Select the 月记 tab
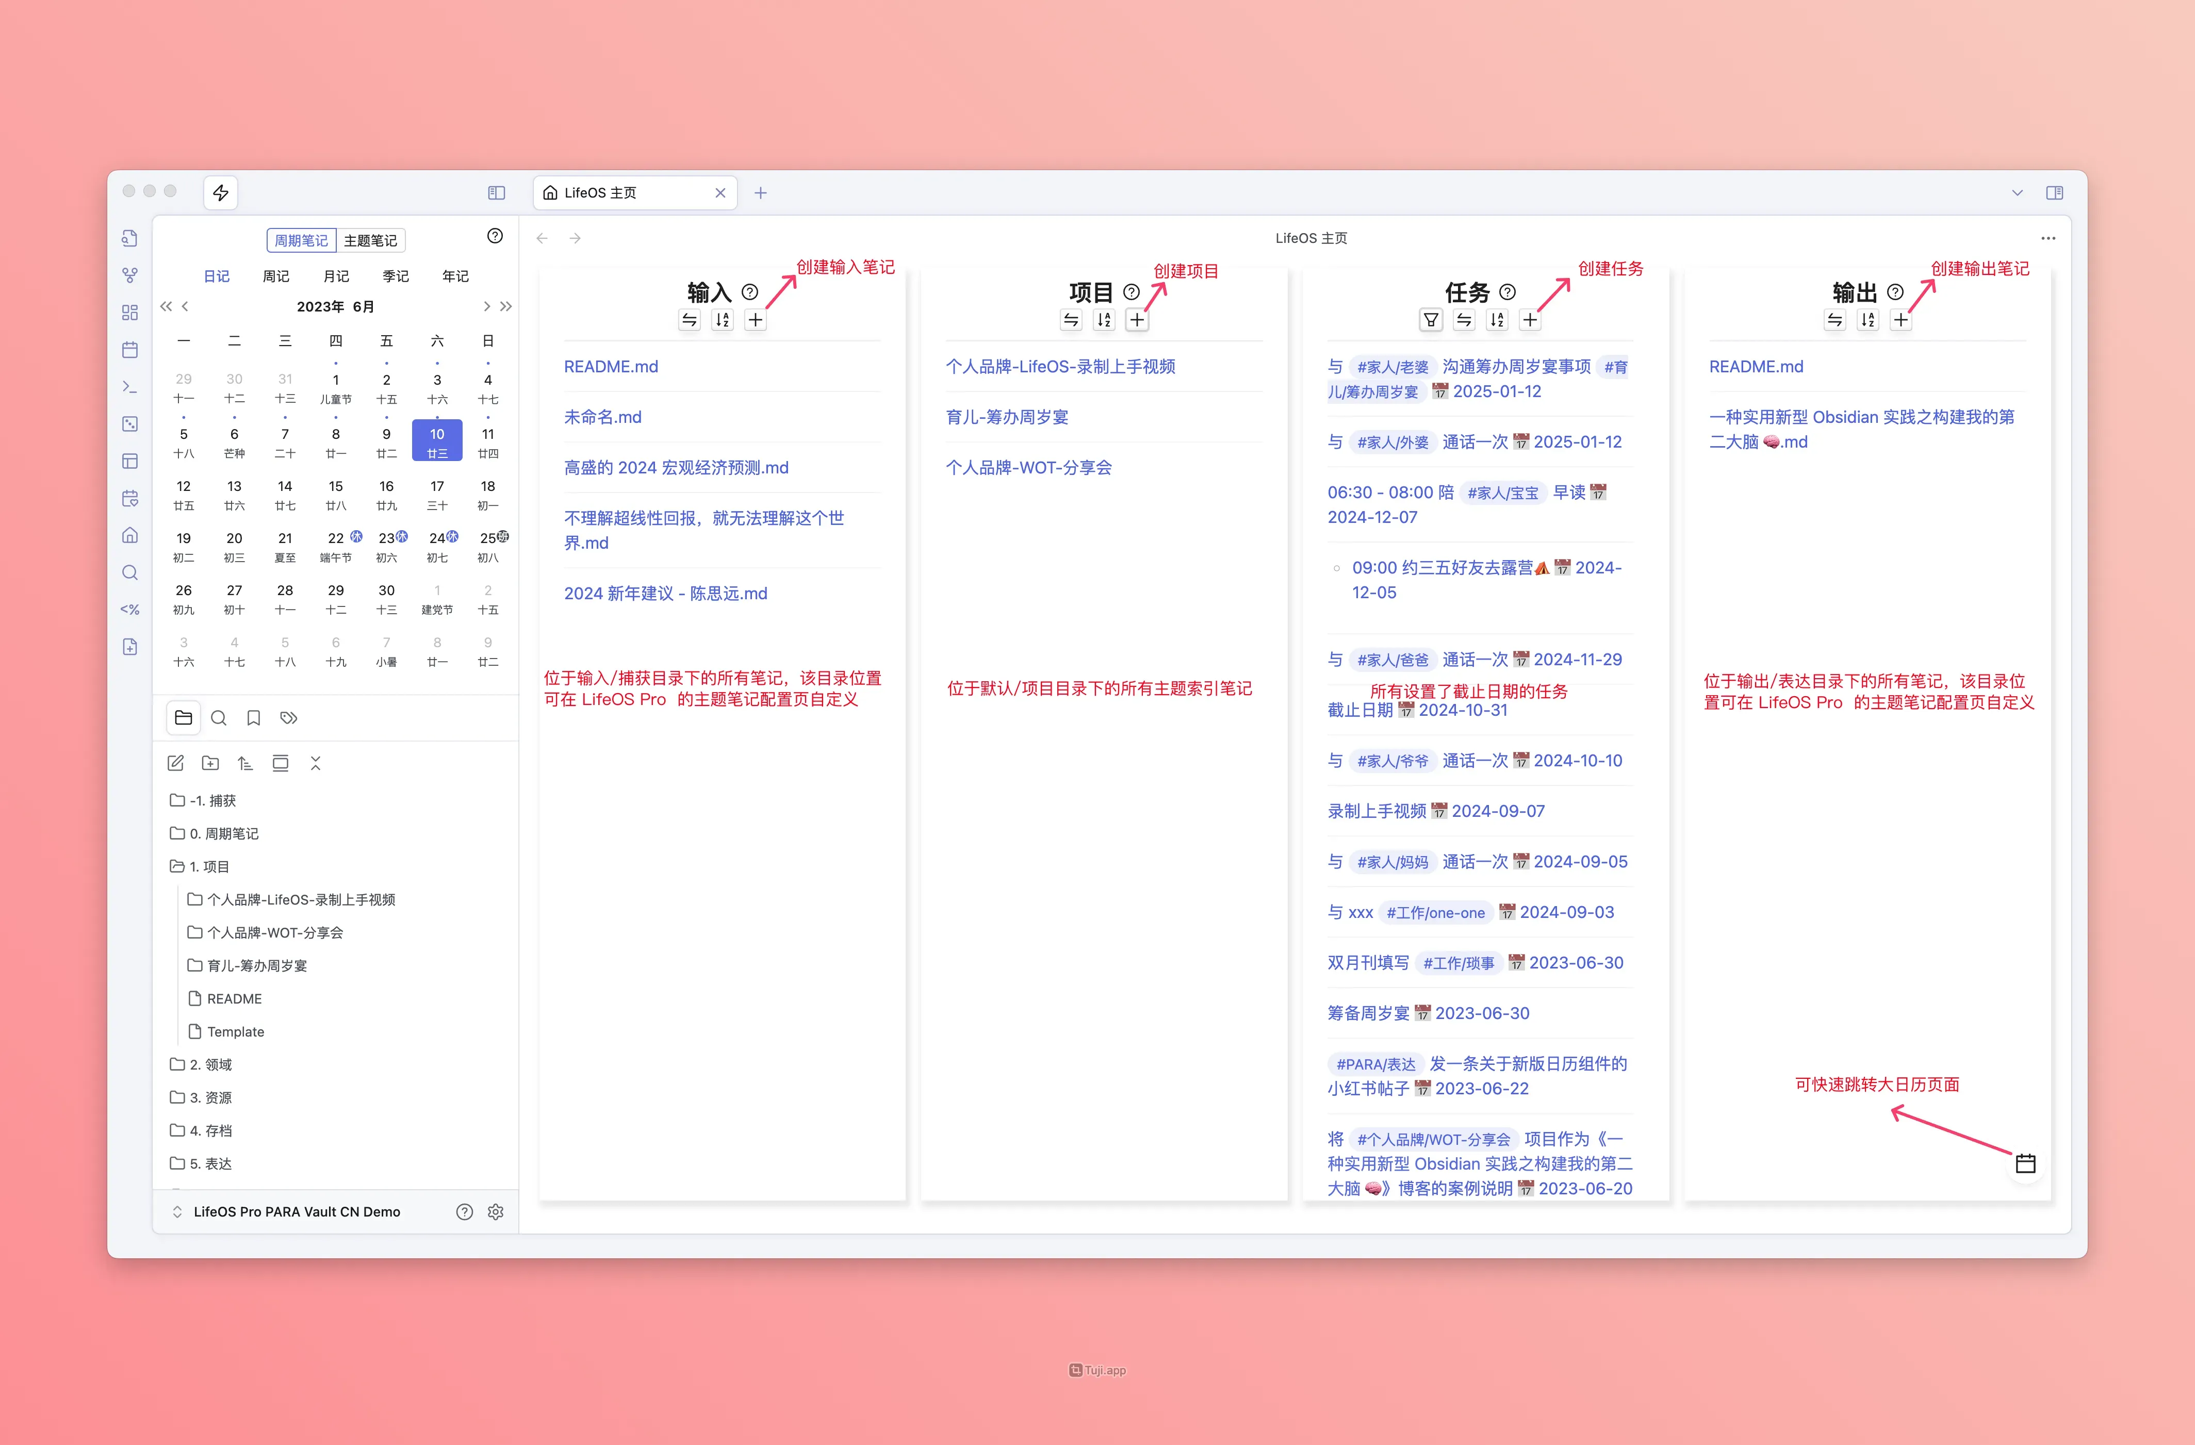The width and height of the screenshot is (2195, 1445). coord(336,276)
